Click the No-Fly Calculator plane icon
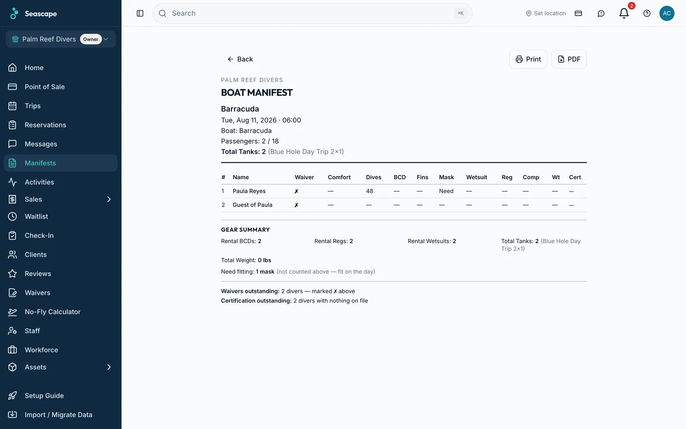 click(x=13, y=312)
